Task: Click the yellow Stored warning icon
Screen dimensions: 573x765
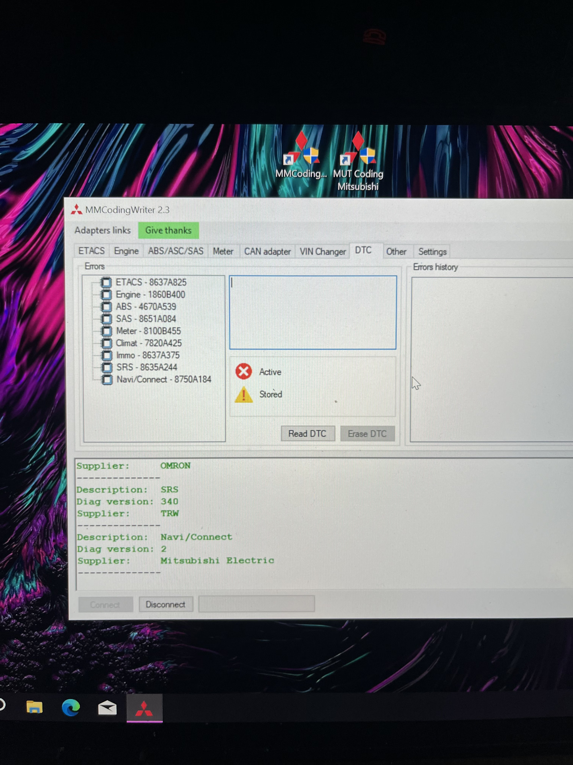Action: click(x=244, y=394)
